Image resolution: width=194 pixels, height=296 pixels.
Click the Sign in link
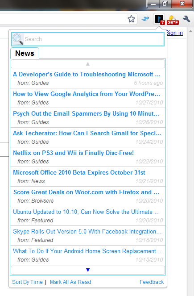[174, 33]
